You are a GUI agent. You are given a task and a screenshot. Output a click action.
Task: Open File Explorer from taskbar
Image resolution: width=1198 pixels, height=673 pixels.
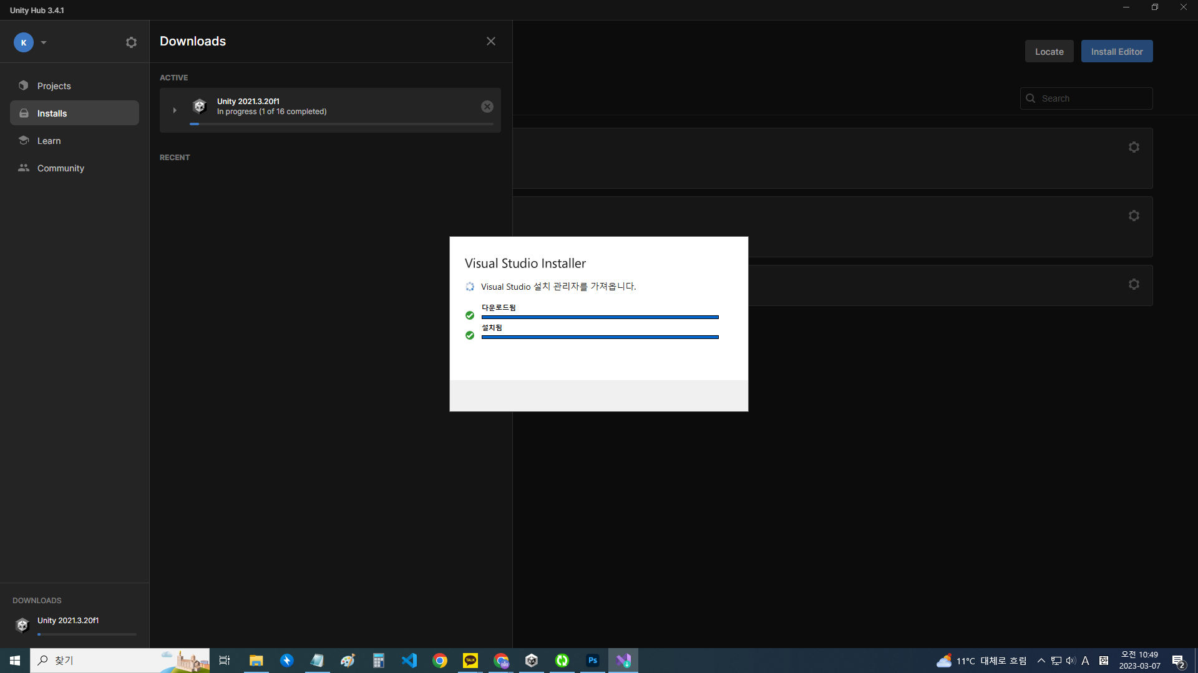point(256,661)
